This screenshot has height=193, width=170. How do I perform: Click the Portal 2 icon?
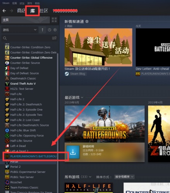click(7, 167)
